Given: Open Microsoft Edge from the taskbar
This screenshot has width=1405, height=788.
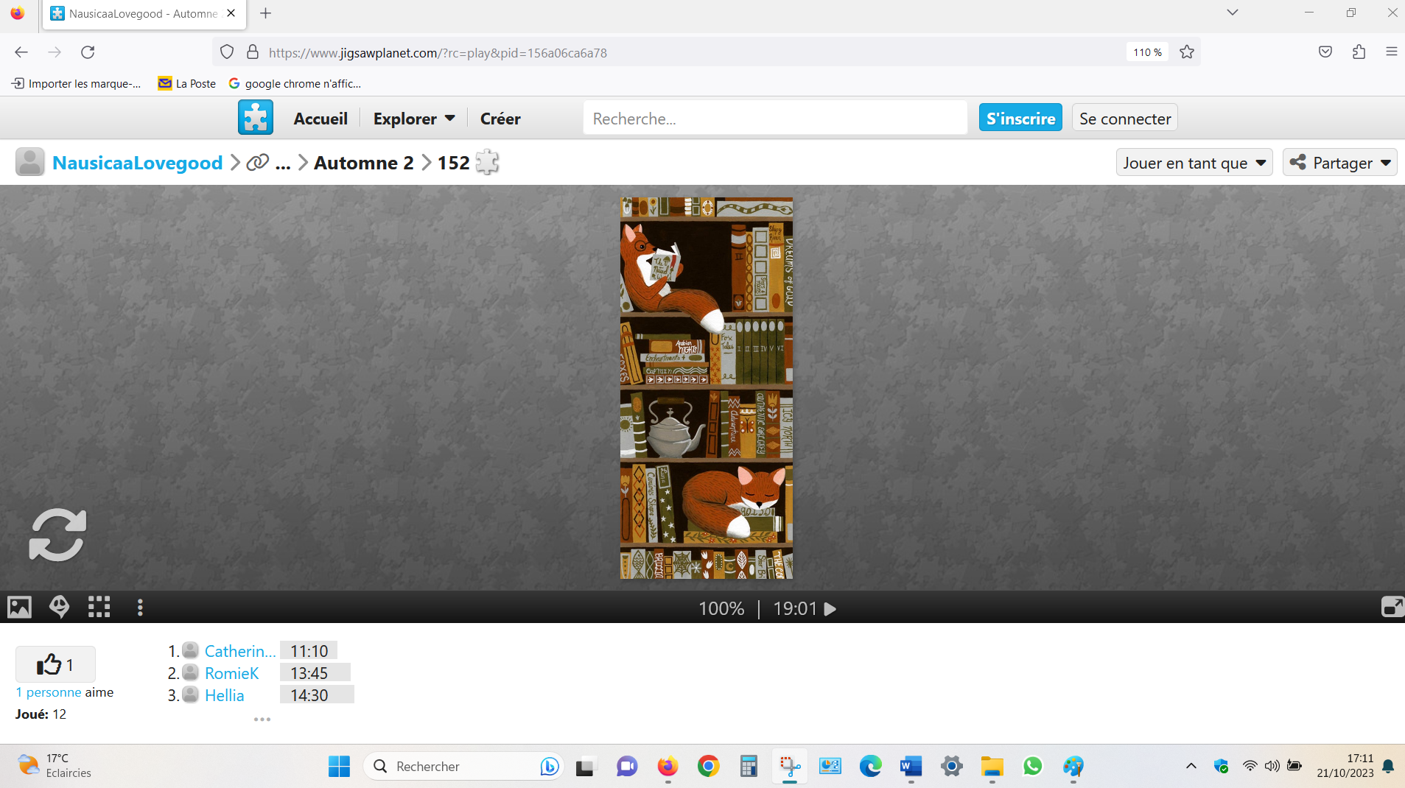Looking at the screenshot, I should pos(870,767).
